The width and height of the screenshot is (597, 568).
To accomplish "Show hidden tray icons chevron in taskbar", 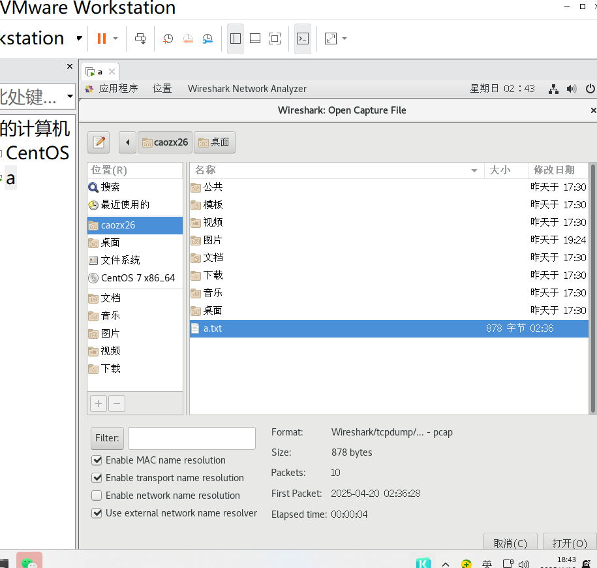I will click(446, 564).
